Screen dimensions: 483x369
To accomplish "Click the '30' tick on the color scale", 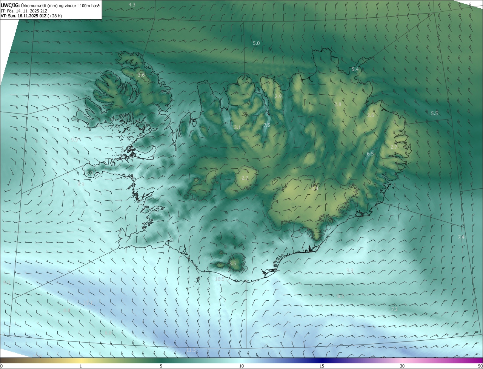I will (x=402, y=366).
